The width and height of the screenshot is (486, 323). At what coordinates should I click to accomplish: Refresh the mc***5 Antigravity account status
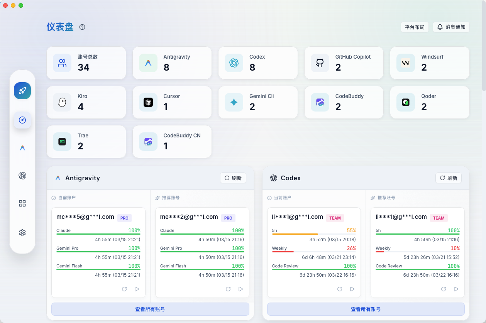click(x=124, y=289)
